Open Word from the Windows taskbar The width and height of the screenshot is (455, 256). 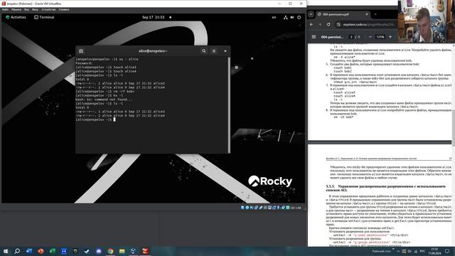pyautogui.click(x=29, y=251)
